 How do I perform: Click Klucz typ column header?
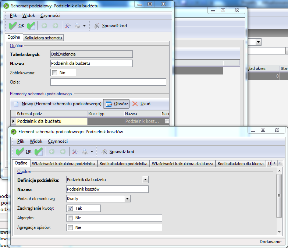tap(106, 114)
